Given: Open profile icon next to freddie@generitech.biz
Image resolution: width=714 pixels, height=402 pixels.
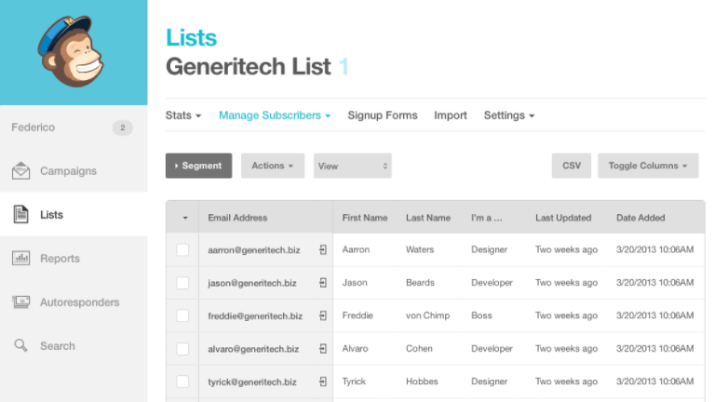Looking at the screenshot, I should click(322, 316).
